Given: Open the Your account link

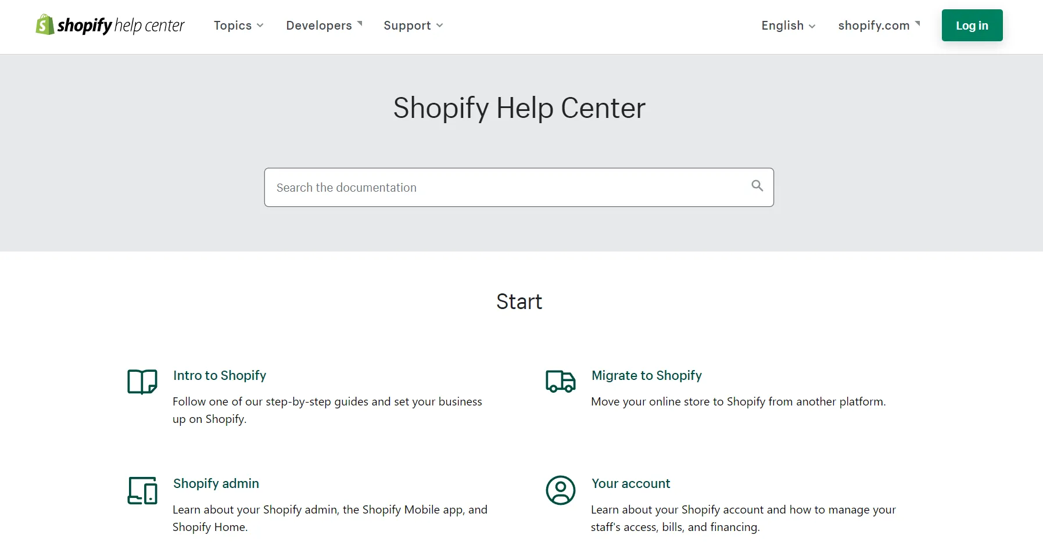Looking at the screenshot, I should pyautogui.click(x=631, y=483).
